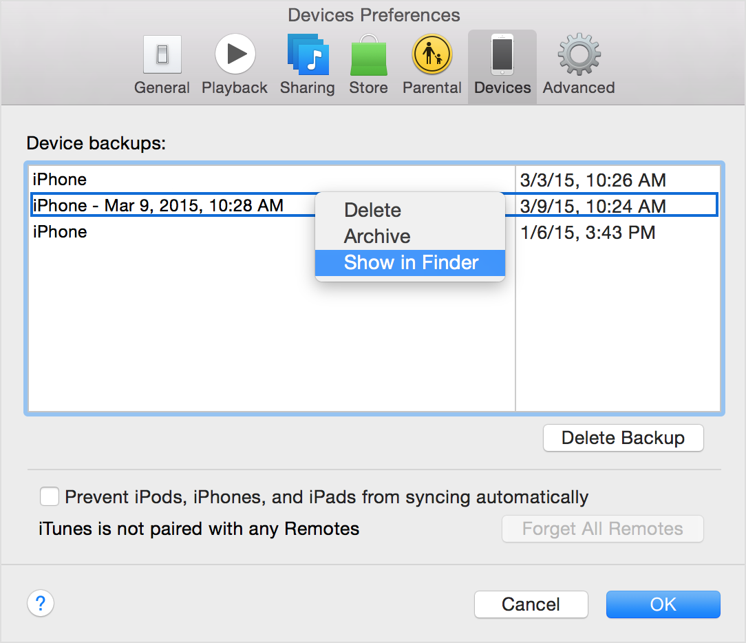Viewport: 746px width, 643px height.
Task: Choose Archive from the context menu
Action: [x=410, y=236]
